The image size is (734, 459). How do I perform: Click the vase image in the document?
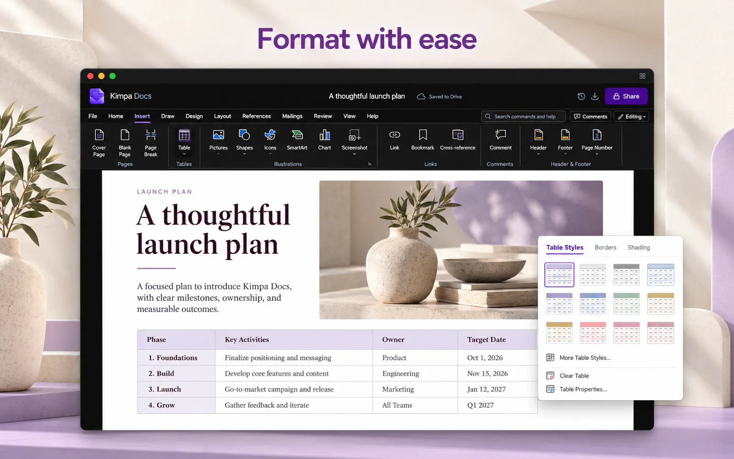pyautogui.click(x=461, y=250)
